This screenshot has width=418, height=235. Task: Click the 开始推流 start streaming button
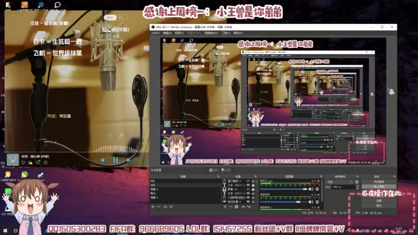tap(378, 182)
